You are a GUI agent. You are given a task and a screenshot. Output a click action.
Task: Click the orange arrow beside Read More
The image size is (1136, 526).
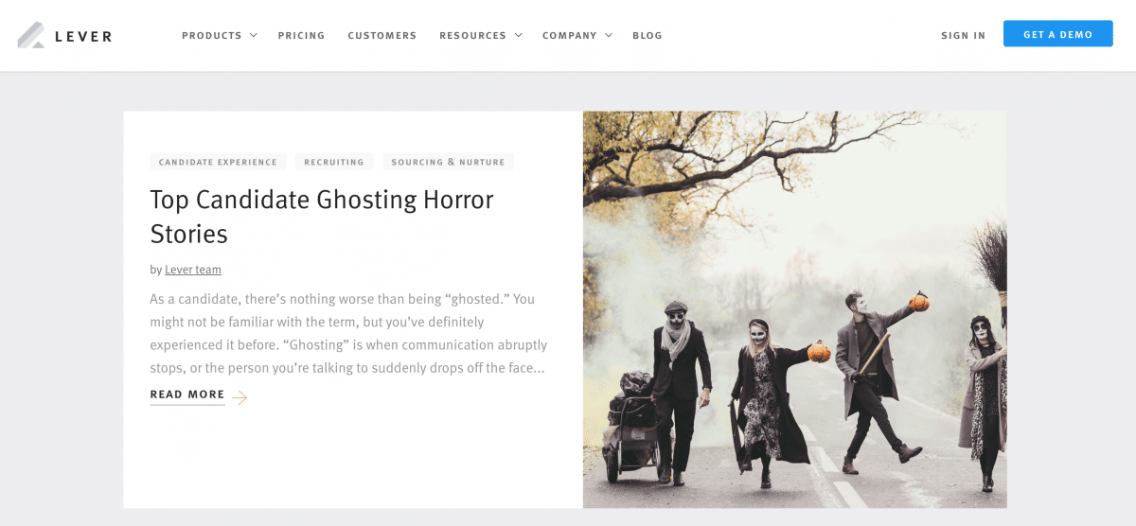[x=240, y=397]
